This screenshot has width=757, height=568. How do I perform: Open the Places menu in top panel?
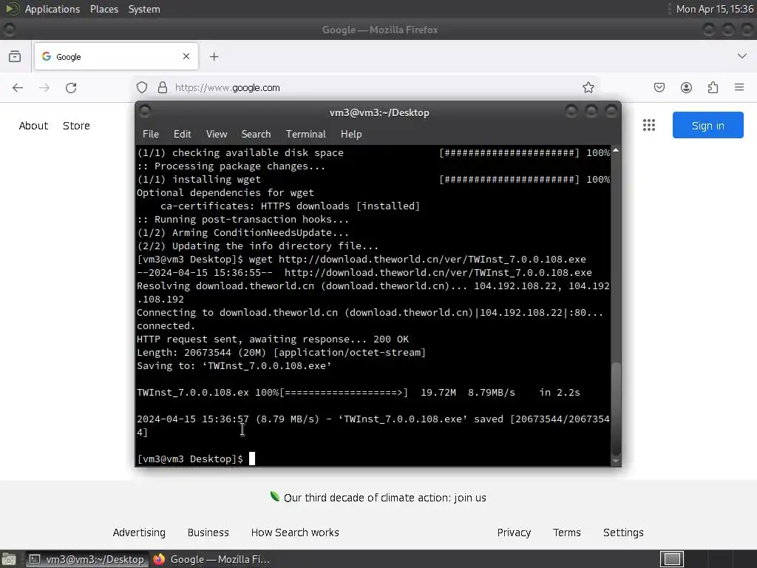pos(103,9)
